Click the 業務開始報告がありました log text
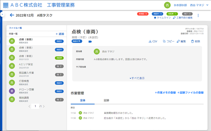 coord(118,113)
